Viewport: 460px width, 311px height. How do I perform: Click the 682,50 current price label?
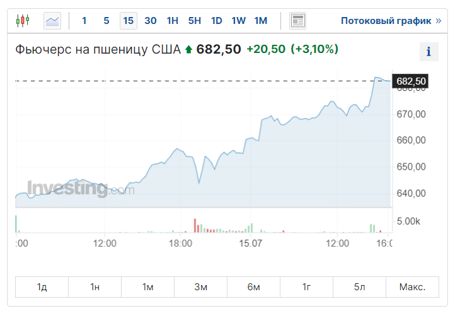tap(410, 81)
